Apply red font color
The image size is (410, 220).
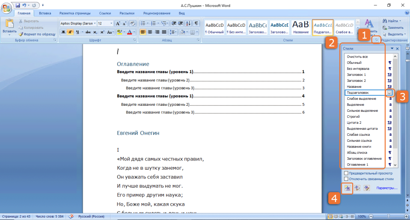point(129,32)
